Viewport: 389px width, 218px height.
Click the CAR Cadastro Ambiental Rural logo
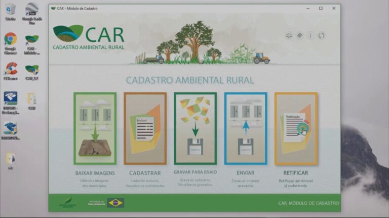89,37
